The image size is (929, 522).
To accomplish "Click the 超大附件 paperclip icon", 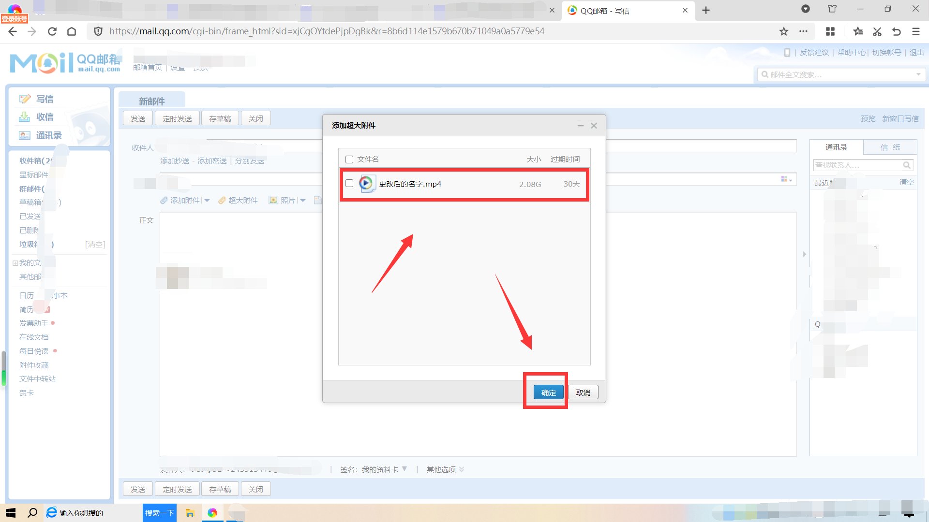I will 222,200.
